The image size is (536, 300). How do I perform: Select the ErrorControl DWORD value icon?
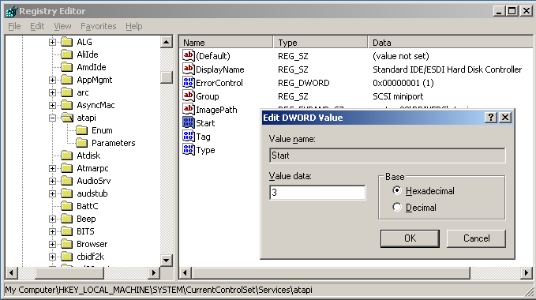click(x=189, y=82)
